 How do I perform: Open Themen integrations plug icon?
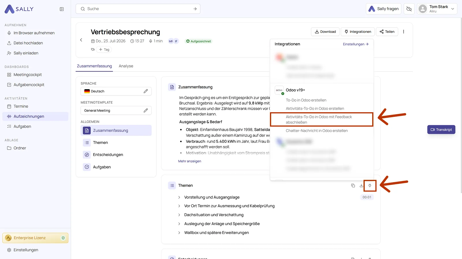pos(370,186)
